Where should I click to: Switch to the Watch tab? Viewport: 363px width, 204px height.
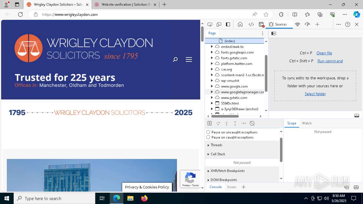click(307, 123)
